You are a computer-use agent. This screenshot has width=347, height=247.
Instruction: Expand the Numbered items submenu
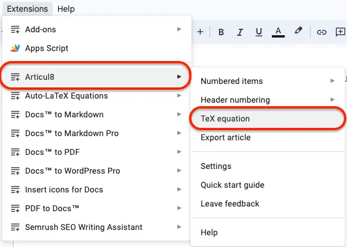coord(268,81)
